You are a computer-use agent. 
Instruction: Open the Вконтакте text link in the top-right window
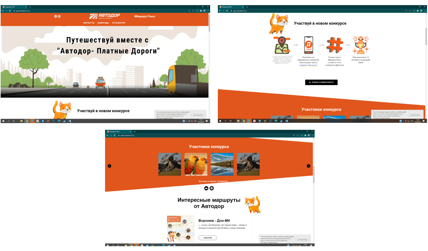(x=313, y=65)
